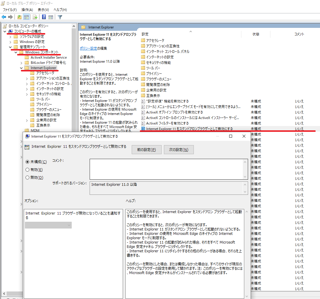Click the Back navigation arrow
The width and height of the screenshot is (320, 299).
pos(3,17)
